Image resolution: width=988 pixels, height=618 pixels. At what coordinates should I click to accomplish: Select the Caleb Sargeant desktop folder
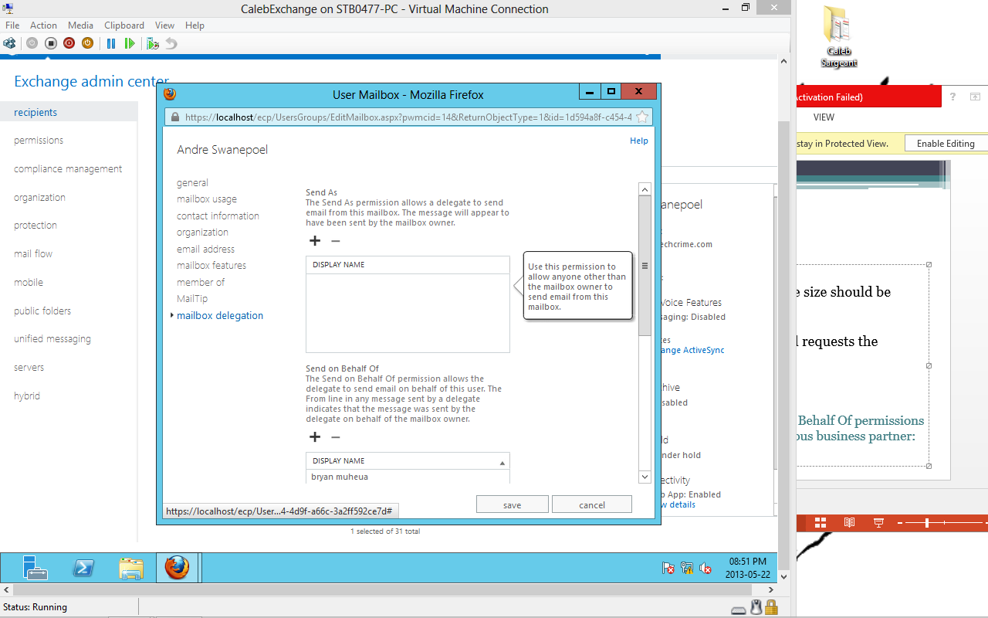pyautogui.click(x=837, y=37)
